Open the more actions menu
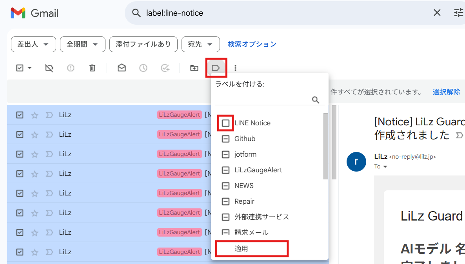This screenshot has width=465, height=264. (235, 68)
